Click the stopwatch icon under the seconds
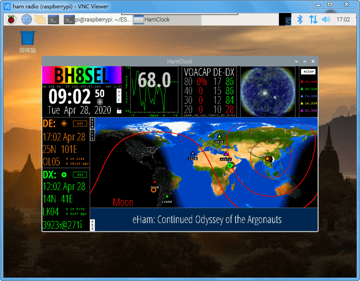This screenshot has height=281, width=360. (100, 101)
